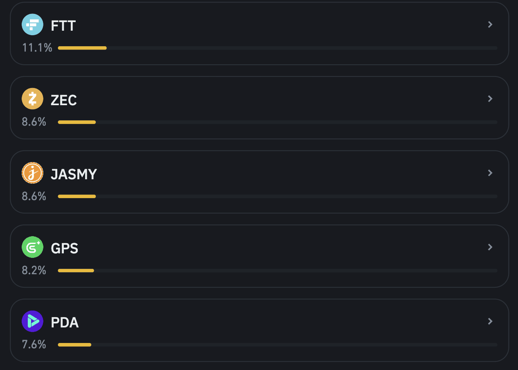Expand the JASMY row chevron

(x=490, y=173)
